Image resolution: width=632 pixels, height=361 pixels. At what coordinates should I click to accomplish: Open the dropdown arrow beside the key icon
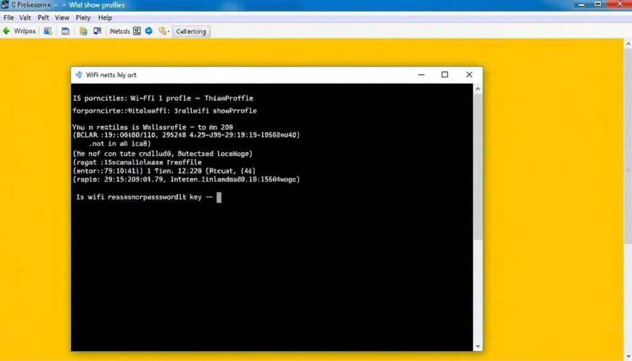(x=168, y=31)
